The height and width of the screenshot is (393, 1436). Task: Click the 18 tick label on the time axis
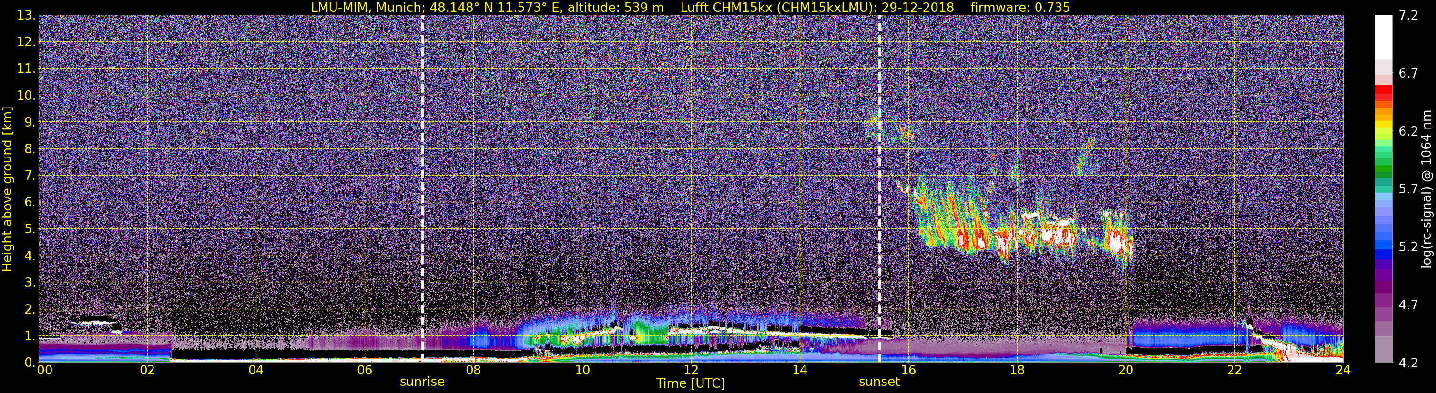[1017, 371]
